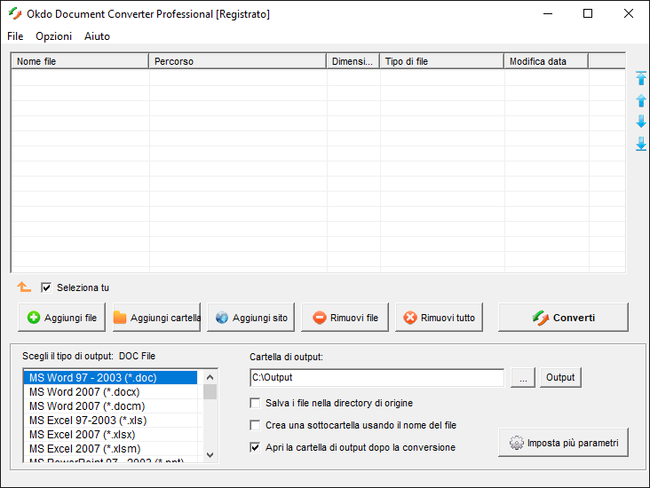Open the Opzioni menu
The height and width of the screenshot is (488, 650).
(x=53, y=36)
